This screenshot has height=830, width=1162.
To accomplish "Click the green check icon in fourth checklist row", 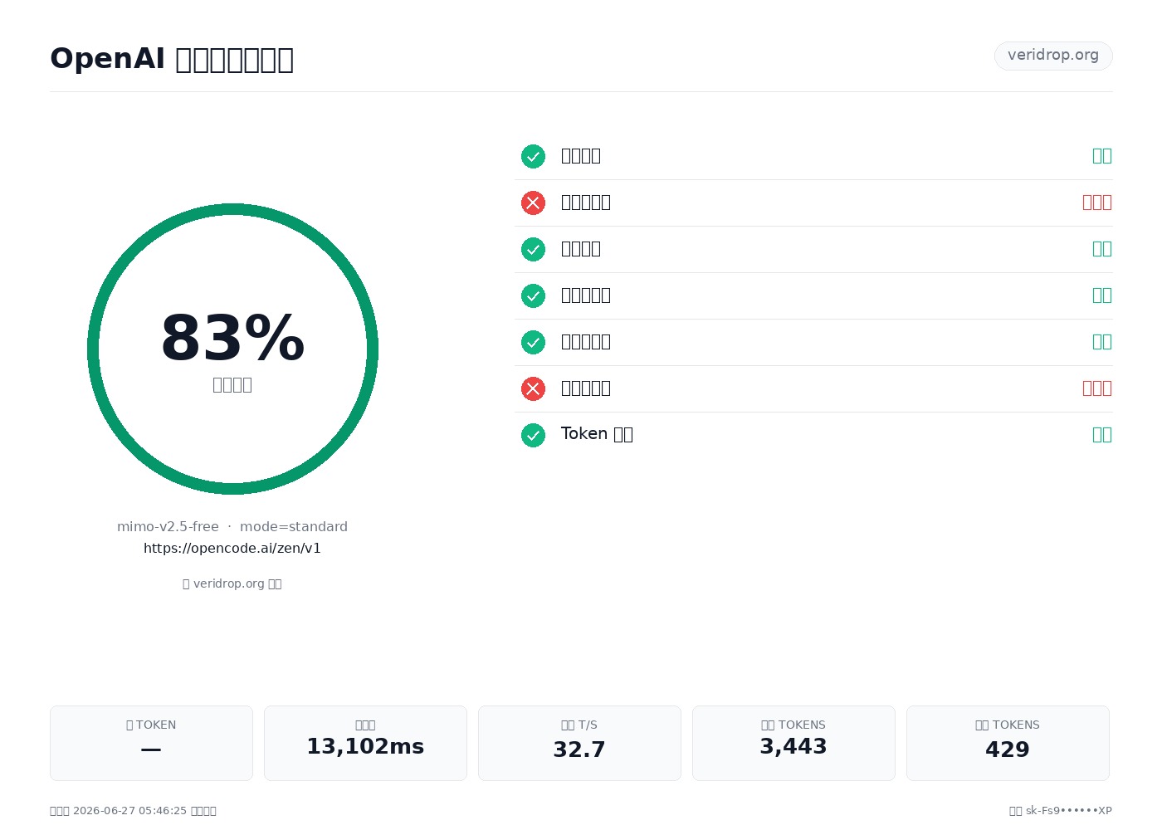I will click(533, 295).
